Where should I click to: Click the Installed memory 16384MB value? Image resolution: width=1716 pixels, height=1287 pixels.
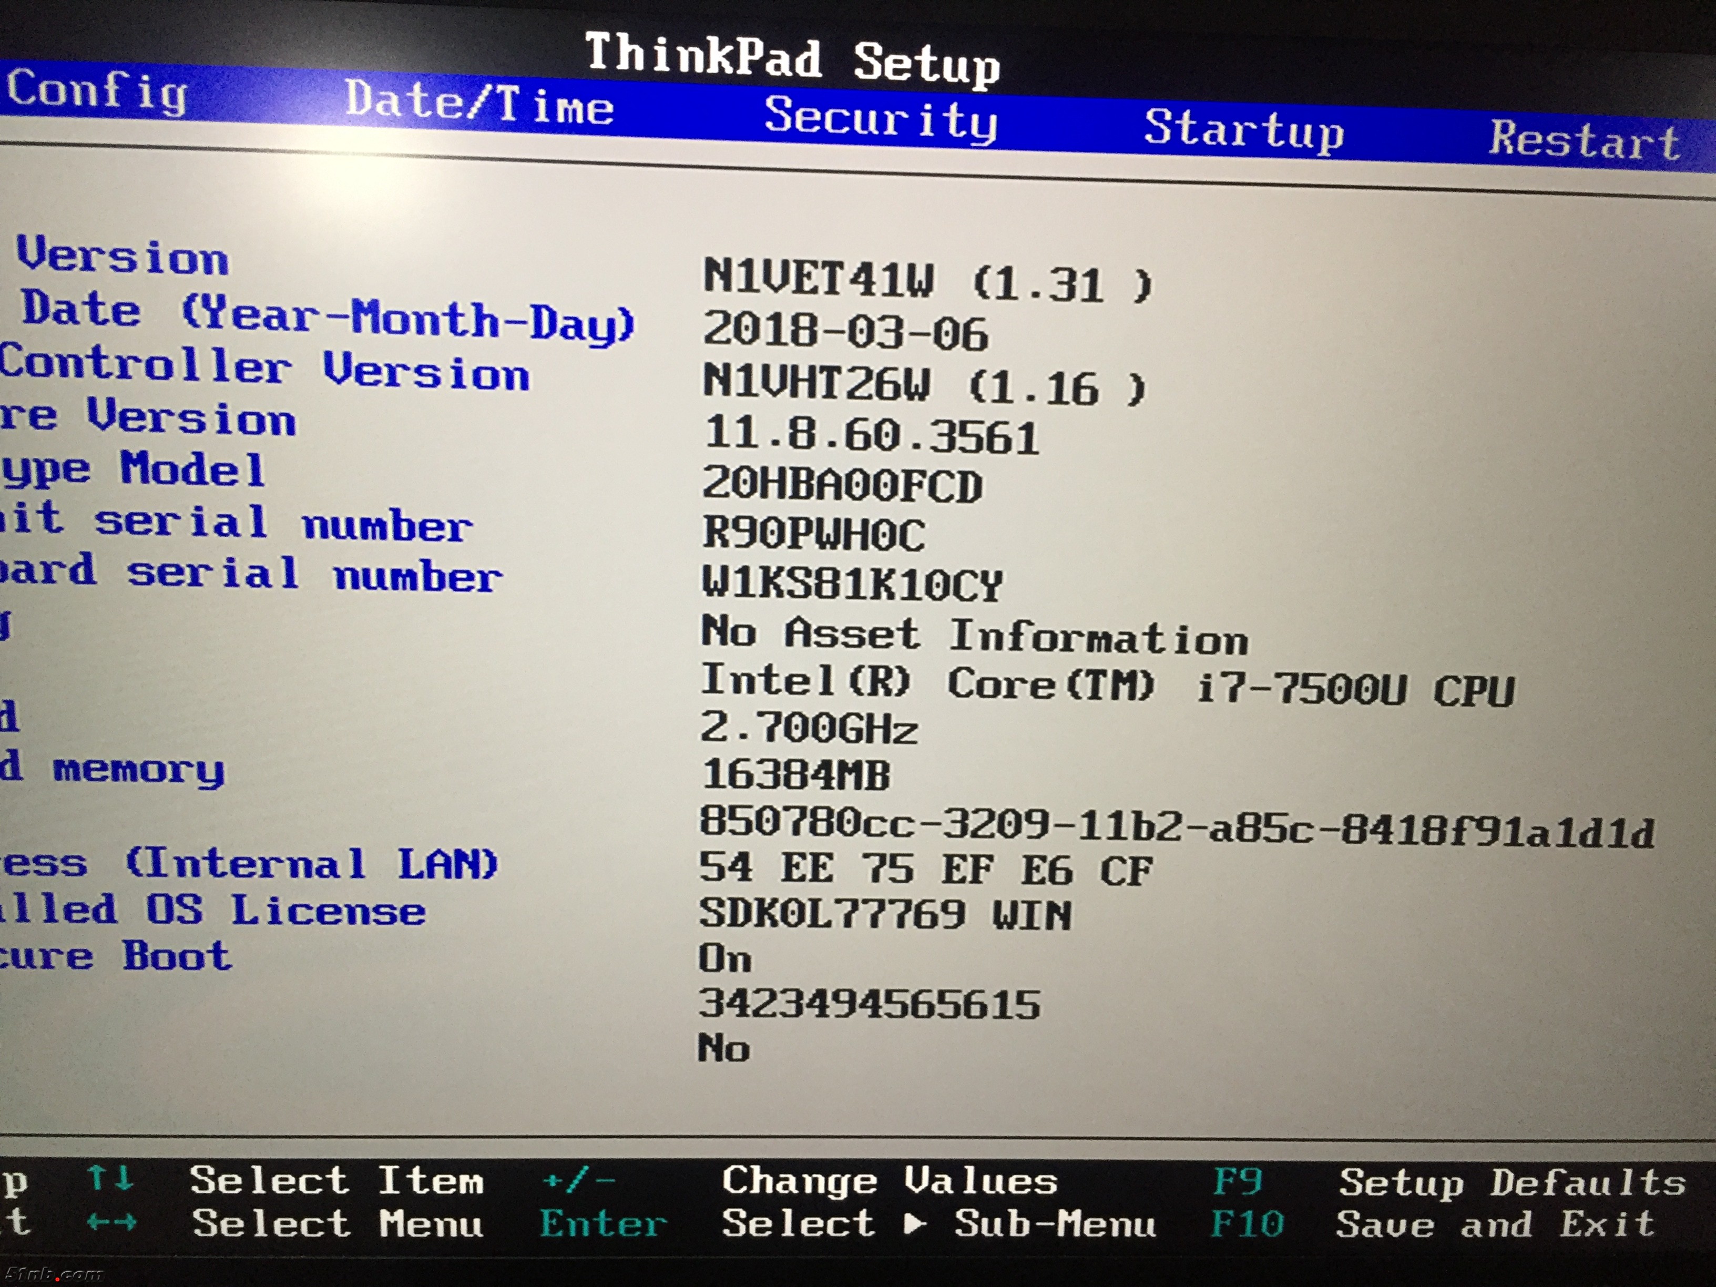point(796,774)
